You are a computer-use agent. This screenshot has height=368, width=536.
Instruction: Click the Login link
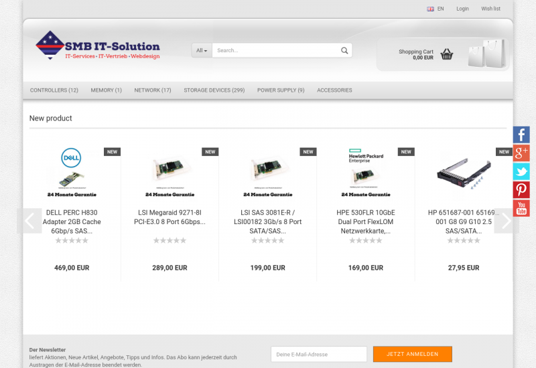pos(462,9)
